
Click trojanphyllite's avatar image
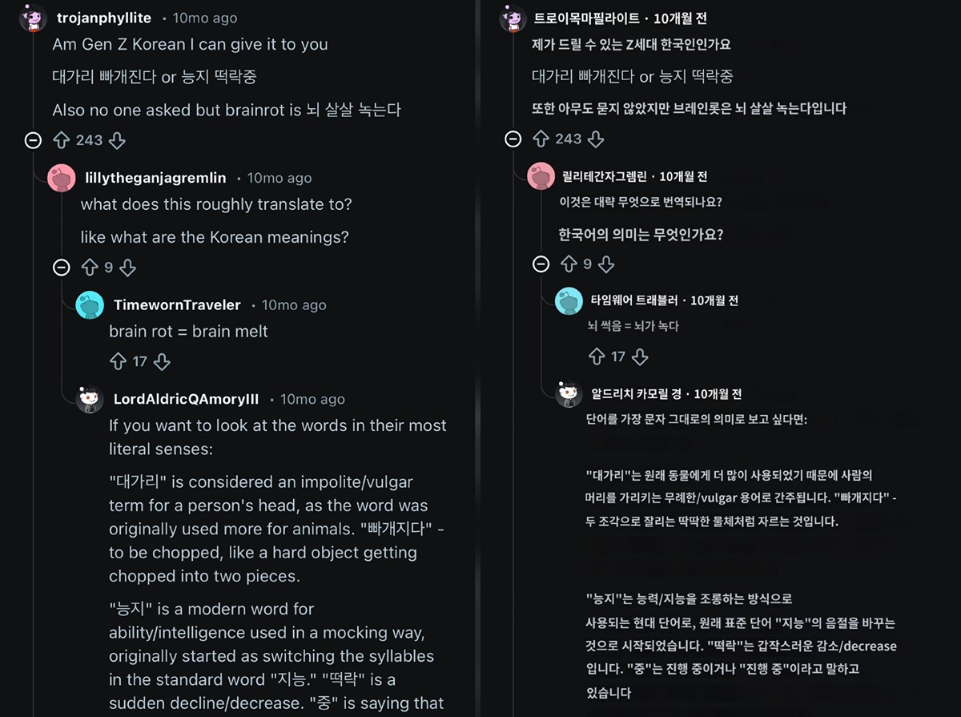33,18
